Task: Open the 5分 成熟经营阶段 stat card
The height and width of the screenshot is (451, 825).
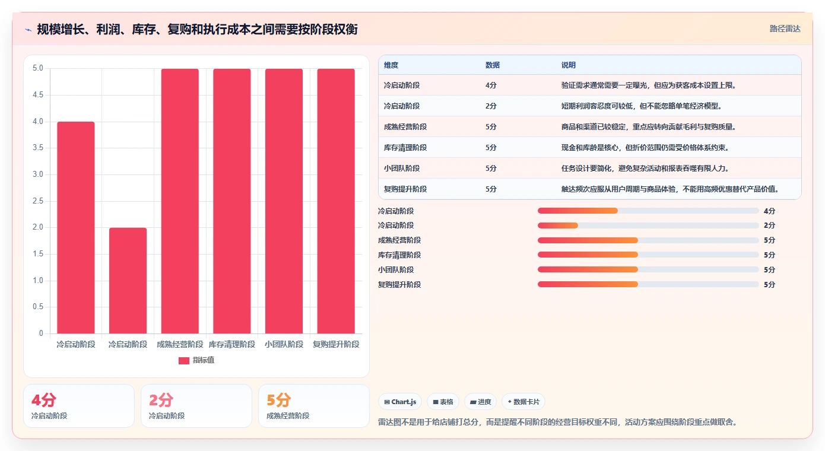Action: (x=314, y=406)
